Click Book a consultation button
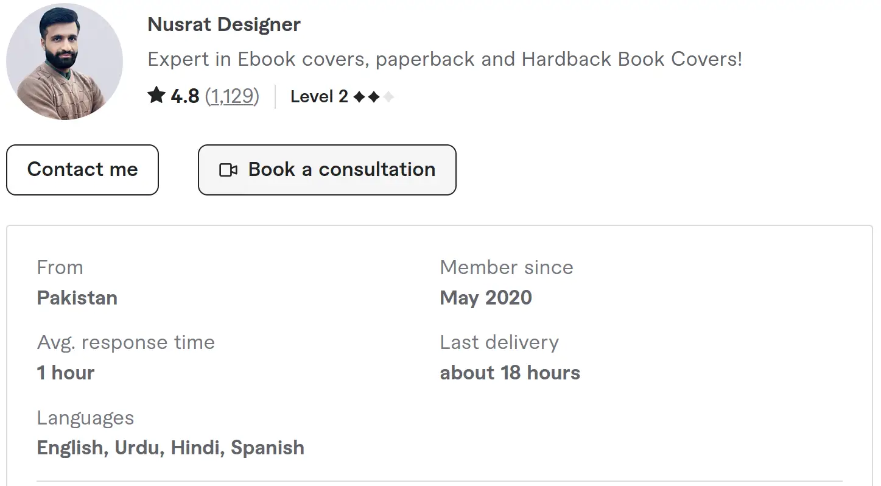Screen dimensions: 881x486 (327, 170)
